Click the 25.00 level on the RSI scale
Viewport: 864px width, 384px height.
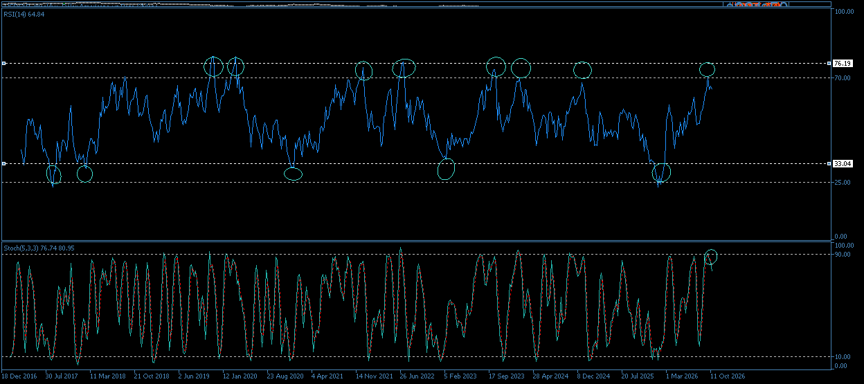pyautogui.click(x=842, y=183)
